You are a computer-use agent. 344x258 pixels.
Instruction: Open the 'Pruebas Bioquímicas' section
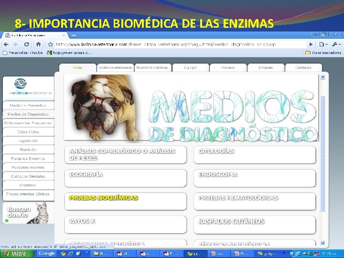(x=126, y=202)
